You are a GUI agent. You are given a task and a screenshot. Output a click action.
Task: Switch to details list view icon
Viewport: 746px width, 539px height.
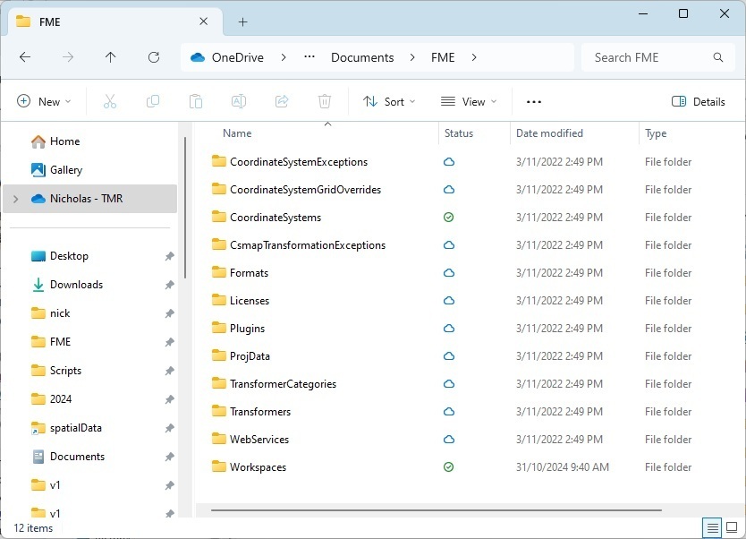click(712, 527)
